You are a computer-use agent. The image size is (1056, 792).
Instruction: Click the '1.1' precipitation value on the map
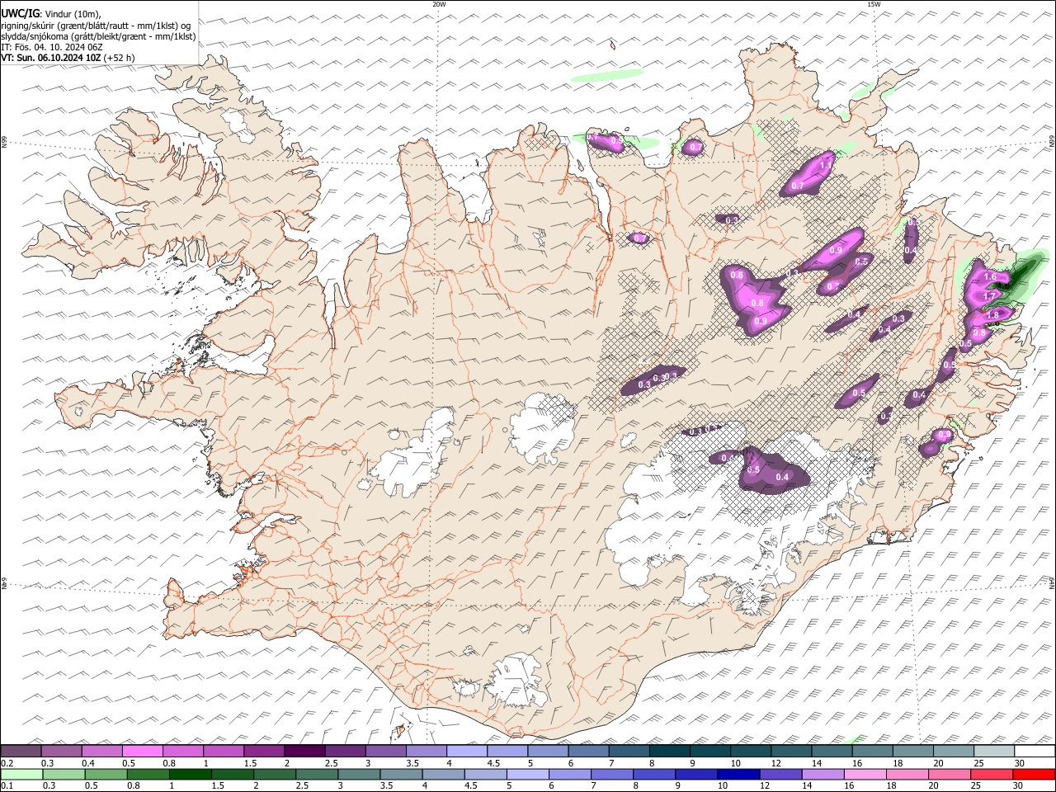click(826, 165)
